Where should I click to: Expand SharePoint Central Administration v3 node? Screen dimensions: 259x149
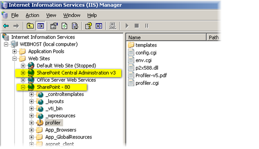pyautogui.click(x=23, y=73)
